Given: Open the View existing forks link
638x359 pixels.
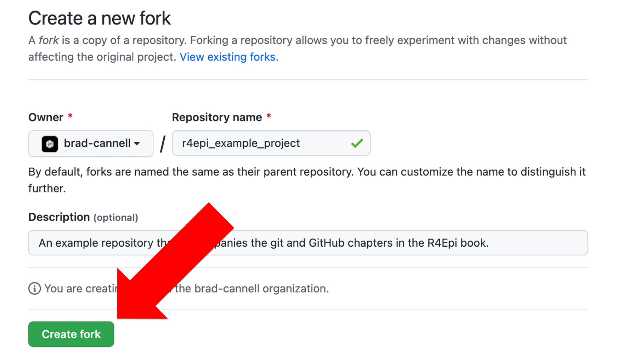Looking at the screenshot, I should [229, 57].
